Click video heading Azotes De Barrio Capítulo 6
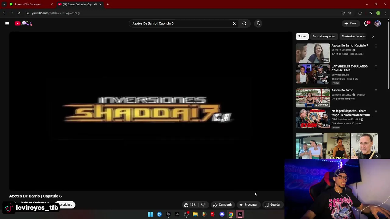The image size is (390, 219). [x=35, y=196]
